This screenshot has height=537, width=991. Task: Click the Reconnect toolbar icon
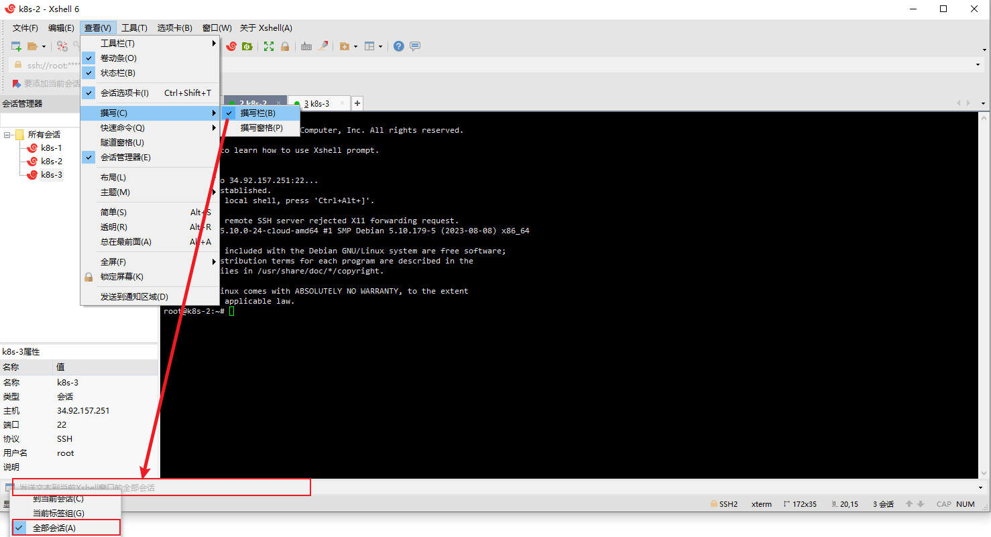62,46
